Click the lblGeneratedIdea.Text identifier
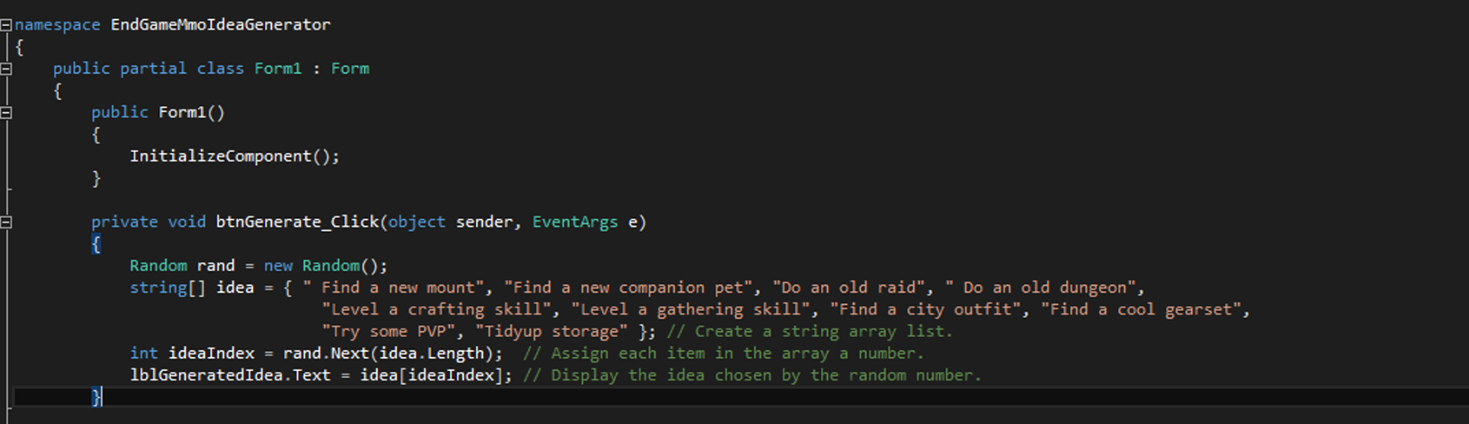 230,375
